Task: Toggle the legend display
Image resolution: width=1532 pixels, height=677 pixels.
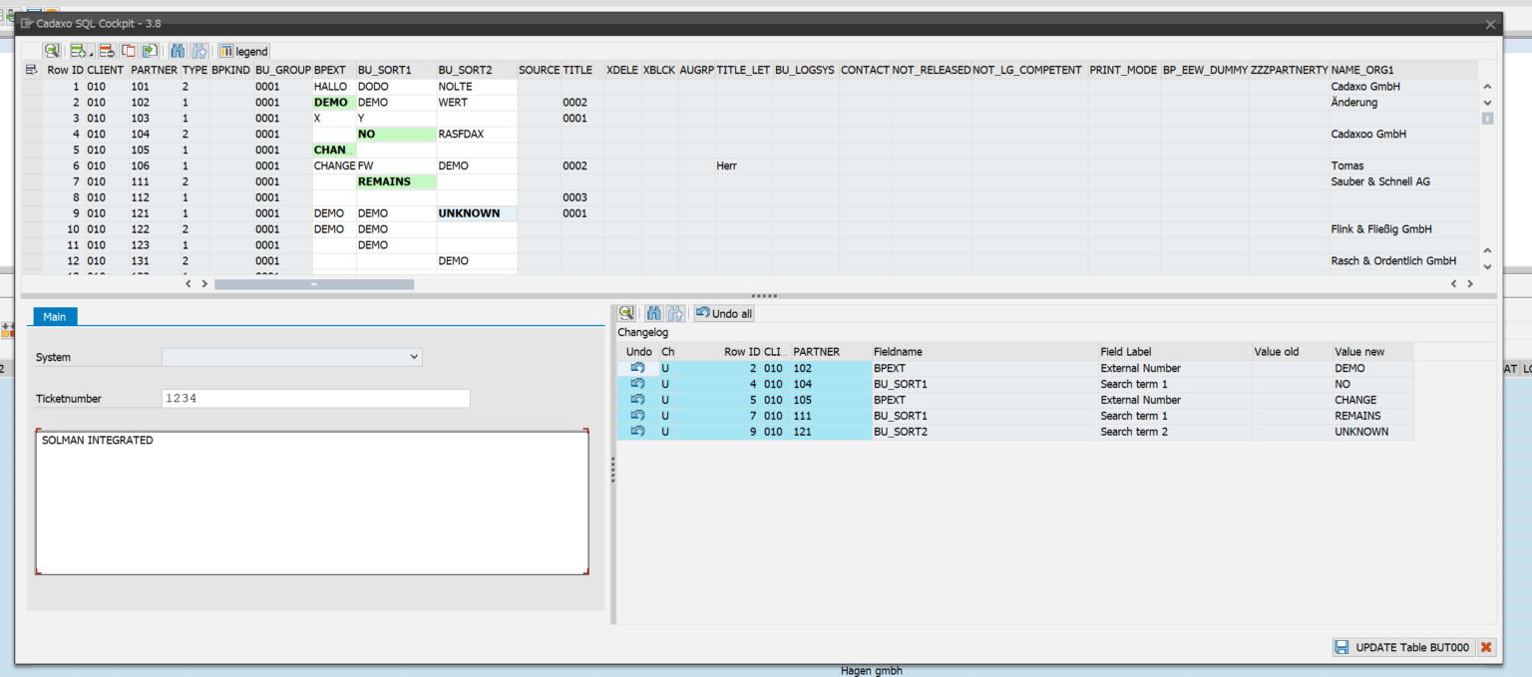Action: pos(243,51)
